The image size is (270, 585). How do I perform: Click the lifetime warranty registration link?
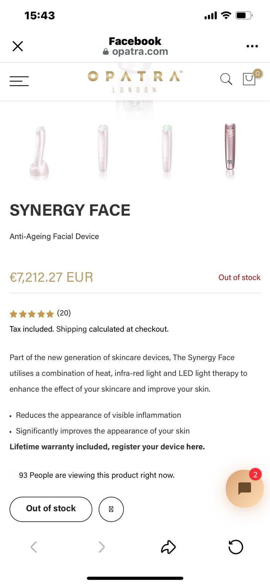(x=107, y=447)
